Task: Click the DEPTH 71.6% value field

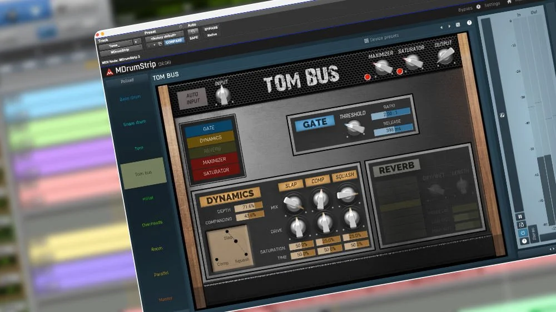Action: 248,207
